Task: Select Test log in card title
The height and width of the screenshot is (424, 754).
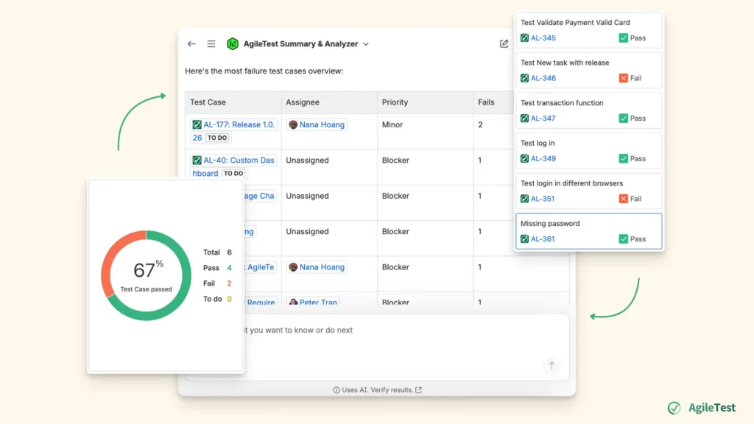Action: [x=538, y=144]
